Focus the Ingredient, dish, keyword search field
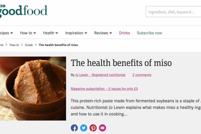 pos(173,12)
